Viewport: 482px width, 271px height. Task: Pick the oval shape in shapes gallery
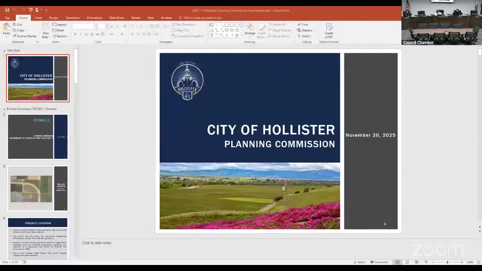tap(232, 25)
